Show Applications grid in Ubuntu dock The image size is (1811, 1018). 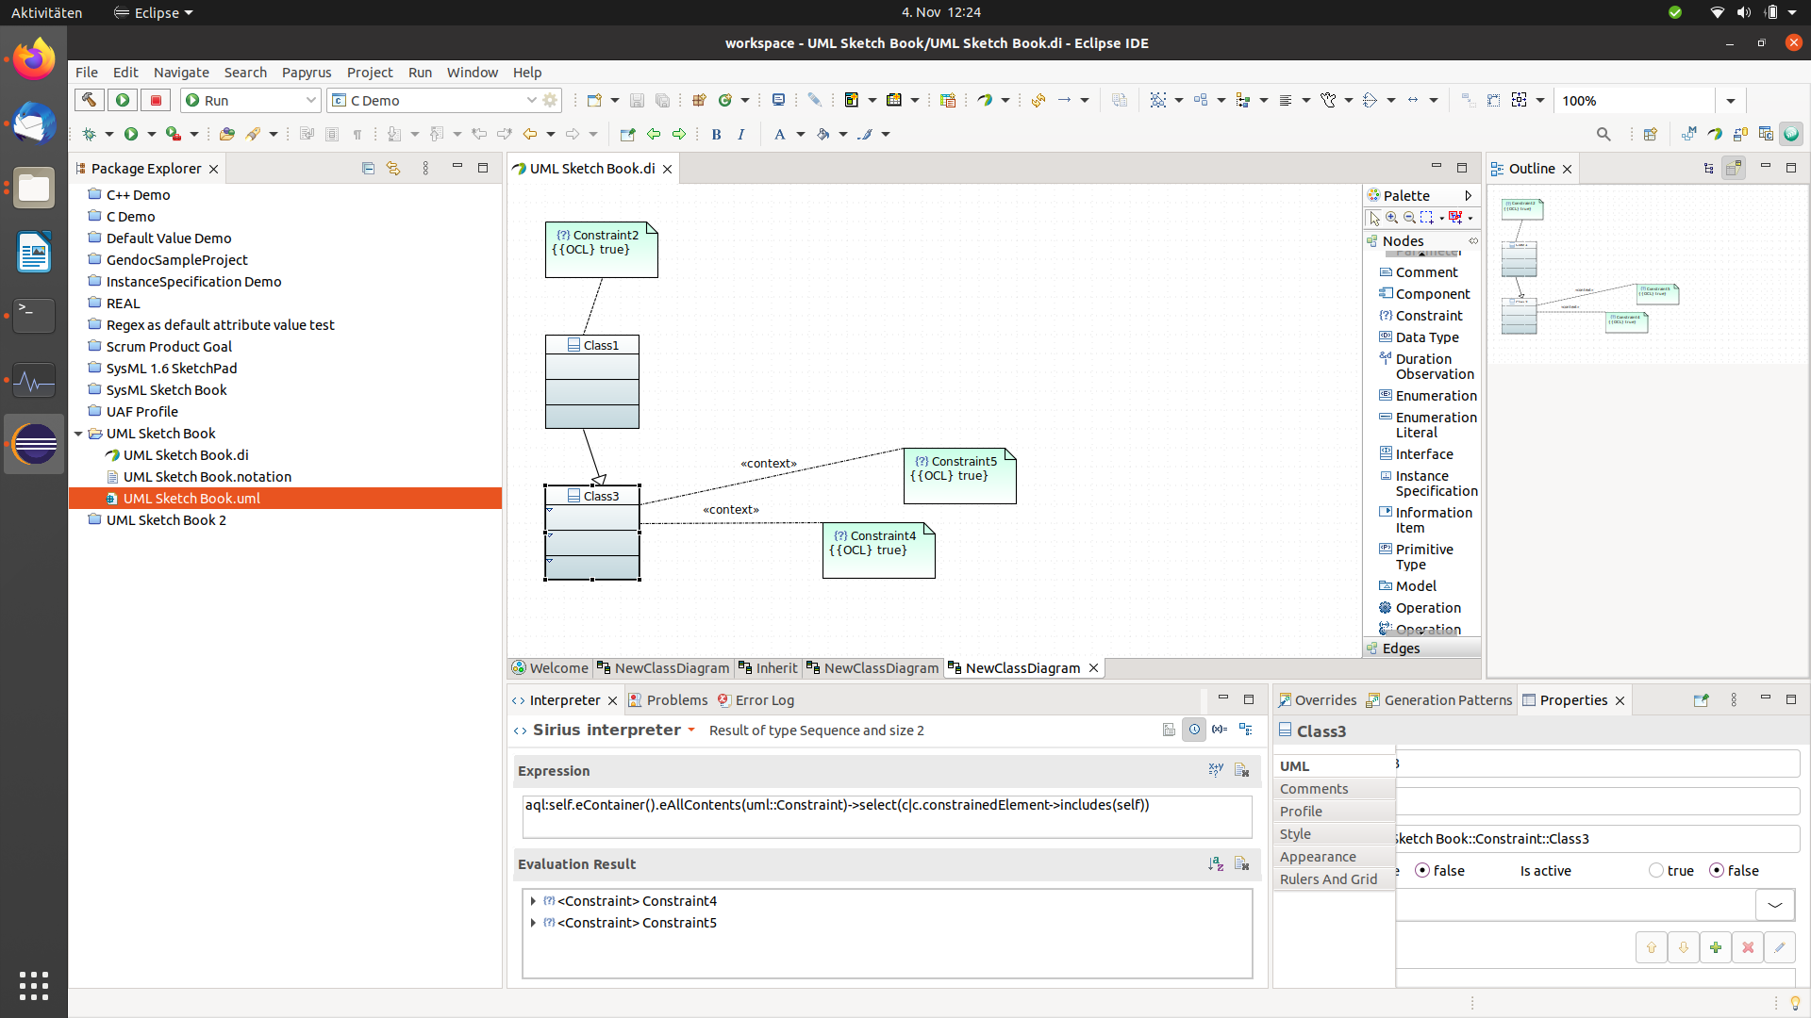pos(34,986)
